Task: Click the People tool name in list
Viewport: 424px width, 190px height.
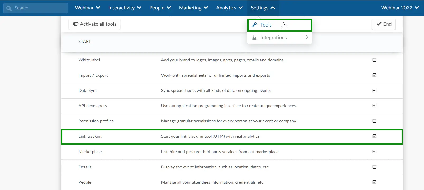Action: point(85,182)
